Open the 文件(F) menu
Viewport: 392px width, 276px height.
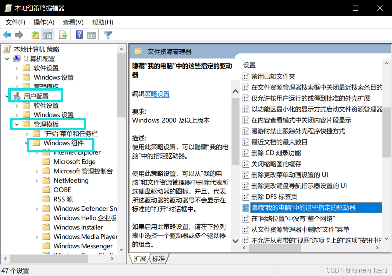15,22
